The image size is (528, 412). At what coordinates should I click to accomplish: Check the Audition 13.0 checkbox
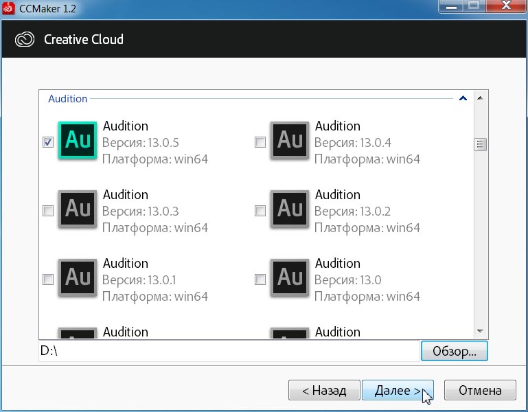click(x=260, y=279)
